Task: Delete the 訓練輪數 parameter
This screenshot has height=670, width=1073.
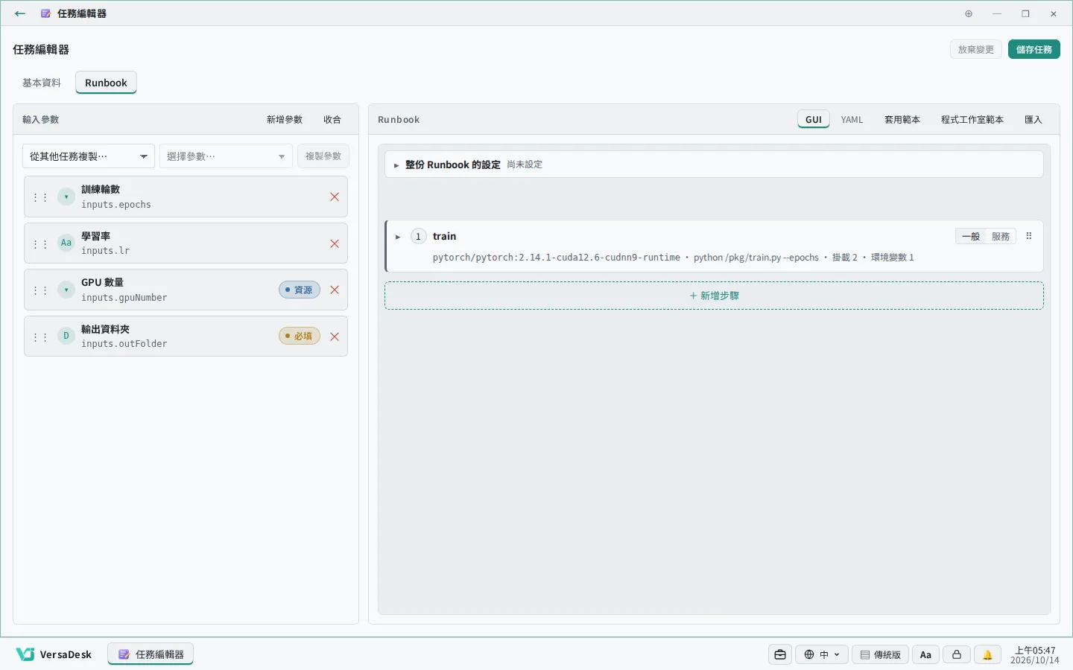Action: 335,197
